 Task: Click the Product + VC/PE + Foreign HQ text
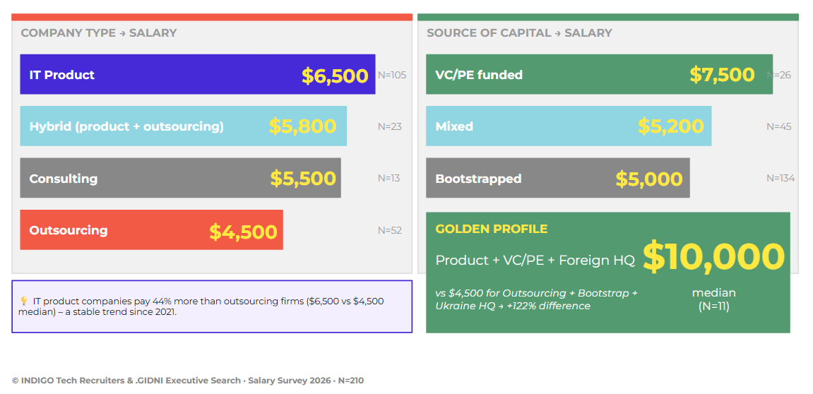(x=535, y=261)
